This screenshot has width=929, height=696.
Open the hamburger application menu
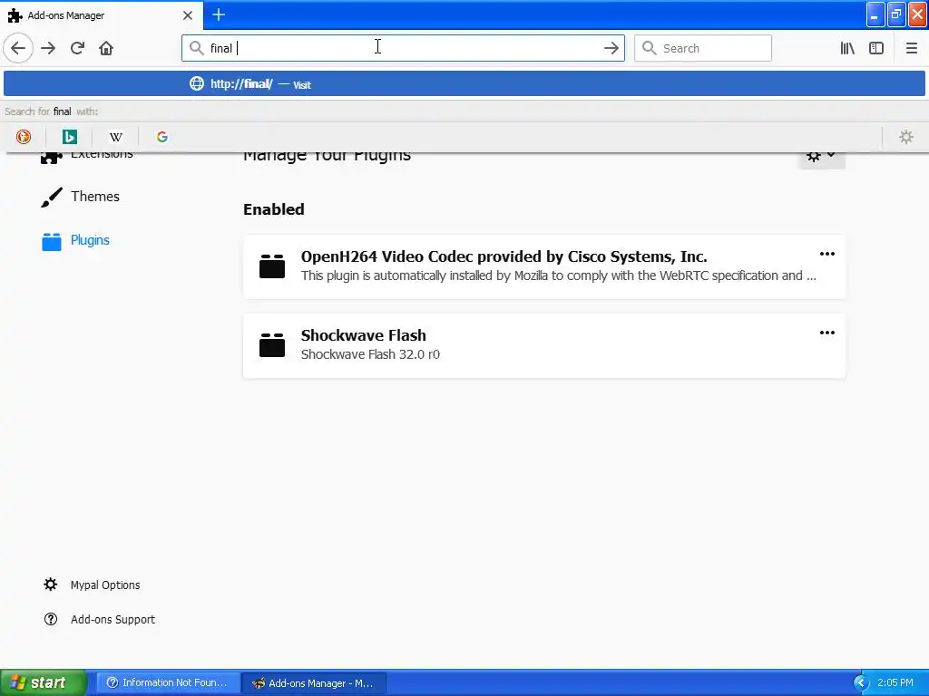[x=911, y=48]
